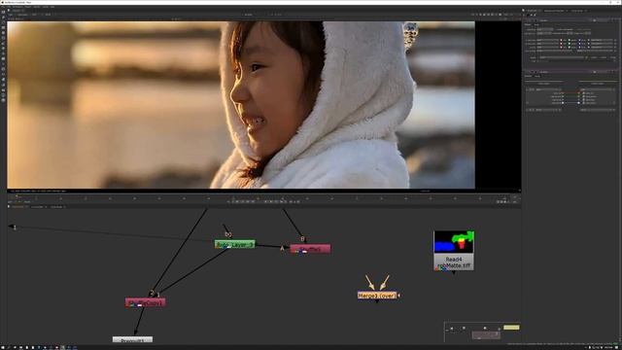Screen dimensions: 622x350
Task: Click the viewer image of the girl
Action: [241, 105]
